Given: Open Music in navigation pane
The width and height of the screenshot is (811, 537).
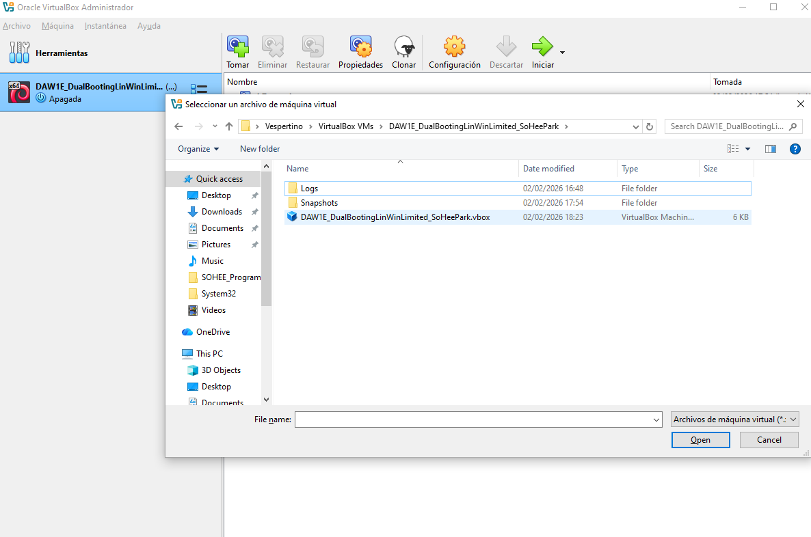Looking at the screenshot, I should pyautogui.click(x=213, y=261).
